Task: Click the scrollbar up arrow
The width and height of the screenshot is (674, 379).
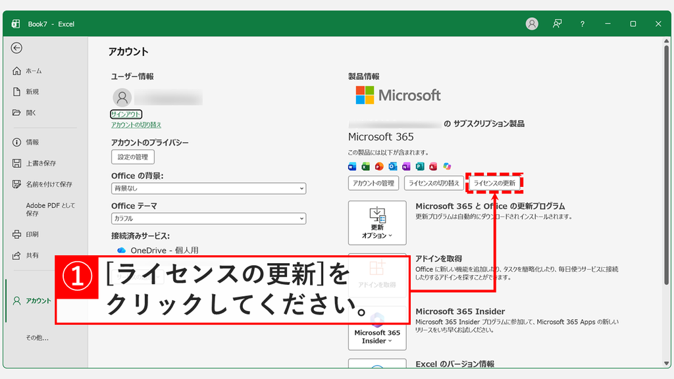Action: pos(666,41)
